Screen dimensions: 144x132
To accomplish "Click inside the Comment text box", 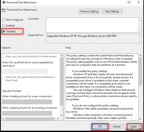I will click(92, 25).
